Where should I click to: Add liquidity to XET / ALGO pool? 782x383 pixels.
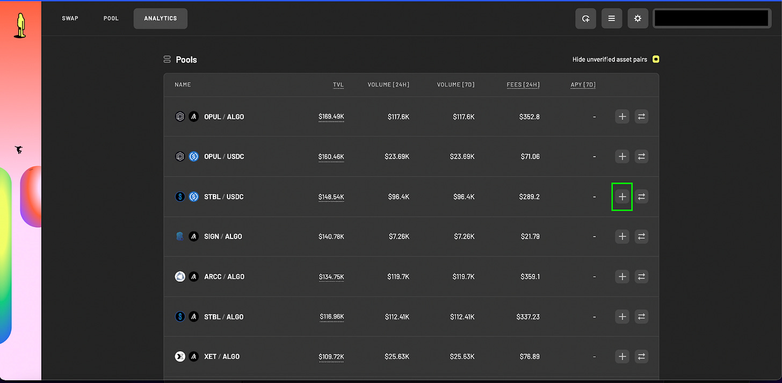click(622, 356)
